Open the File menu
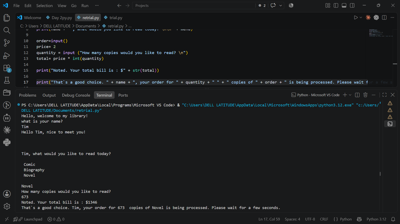 (16, 6)
